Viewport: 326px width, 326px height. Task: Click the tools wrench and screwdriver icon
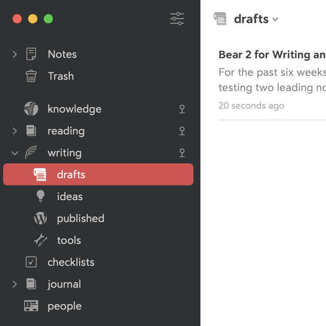tap(40, 240)
